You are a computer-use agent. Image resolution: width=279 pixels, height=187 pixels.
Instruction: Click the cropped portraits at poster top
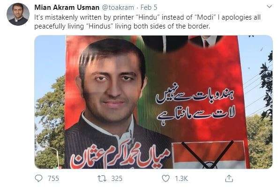point(181,43)
